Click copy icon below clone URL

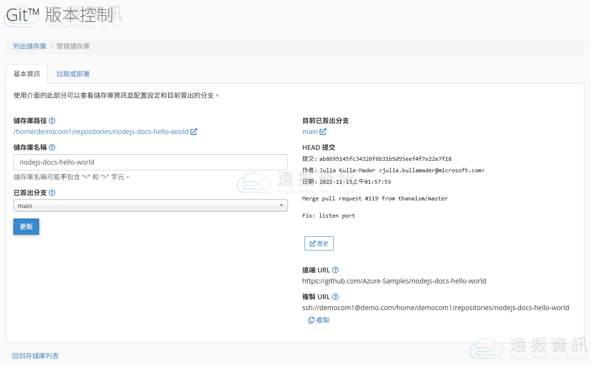(x=311, y=320)
